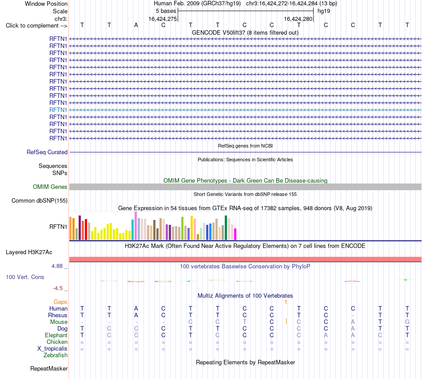Click the 'Elephant' alignment row label
422x379 pixels.
click(56, 335)
